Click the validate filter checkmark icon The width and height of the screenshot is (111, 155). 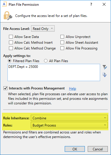pos(105,75)
